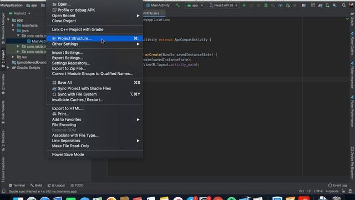The image size is (355, 200).
Task: Open the app run configuration dropdown
Action: tap(195, 5)
